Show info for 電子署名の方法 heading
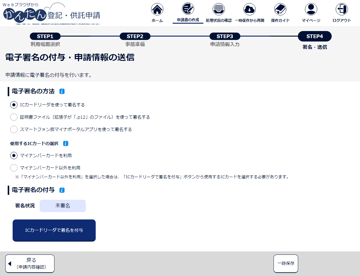Image resolution: width=360 pixels, height=276 pixels. [x=62, y=91]
